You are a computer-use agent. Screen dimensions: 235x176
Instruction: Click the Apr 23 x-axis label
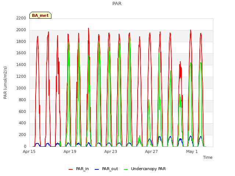pyautogui.click(x=111, y=151)
